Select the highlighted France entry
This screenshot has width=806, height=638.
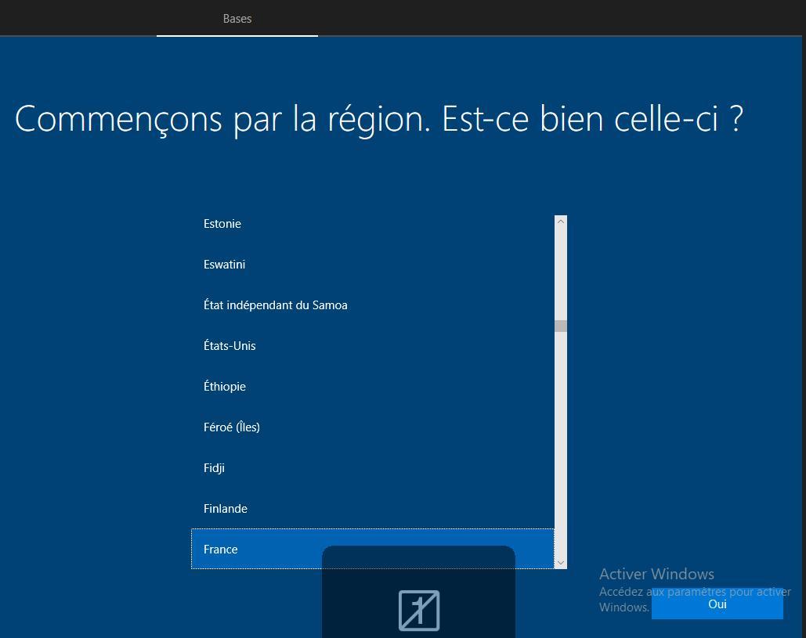(221, 550)
